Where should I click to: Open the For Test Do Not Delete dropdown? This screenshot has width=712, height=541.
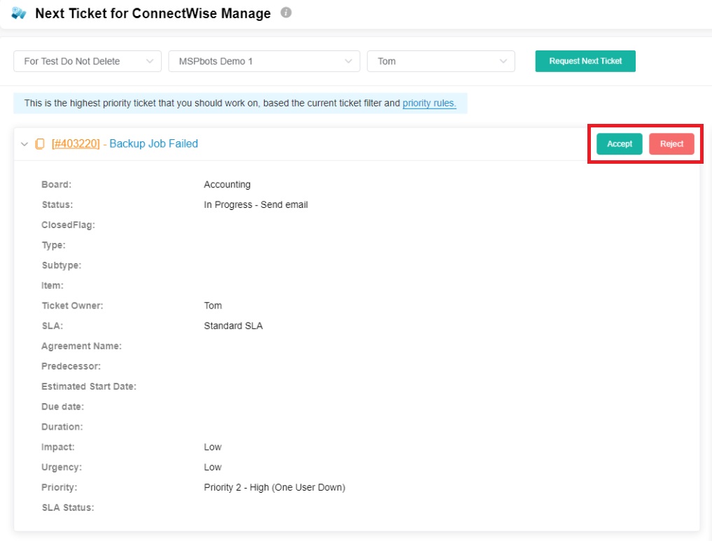(x=88, y=62)
